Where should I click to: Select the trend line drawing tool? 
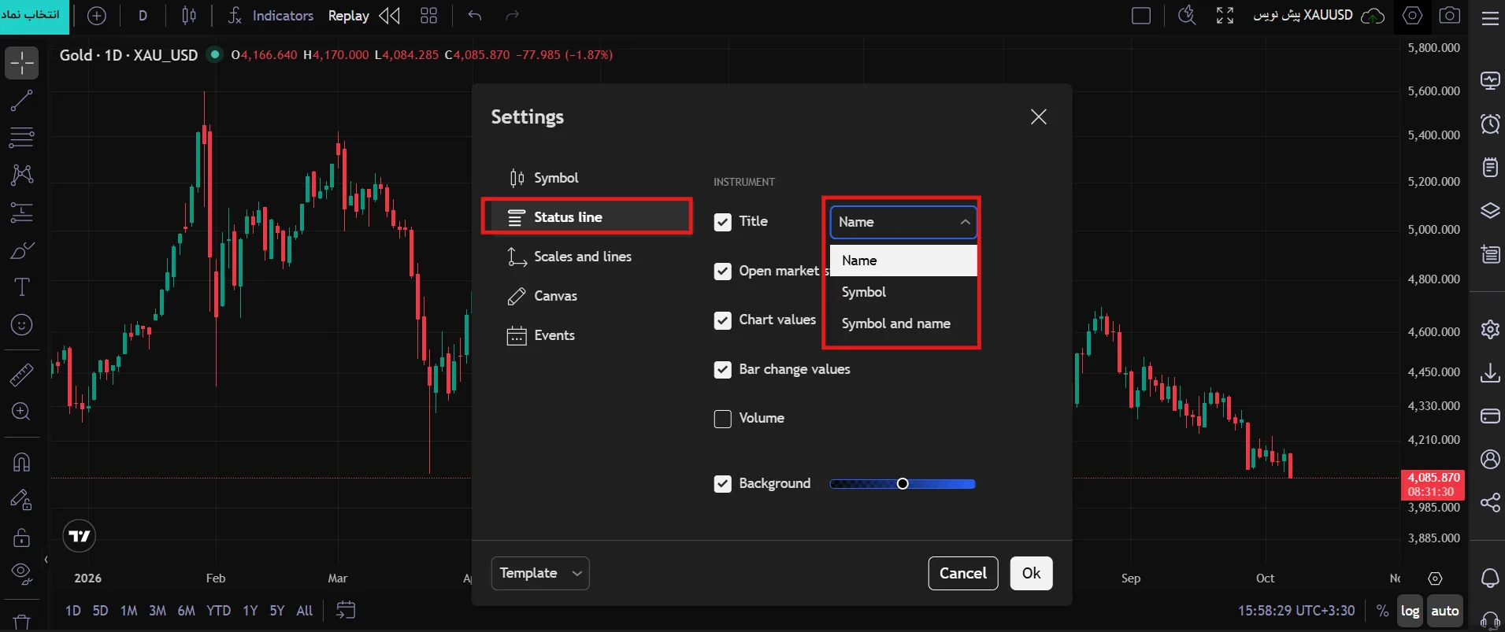click(21, 101)
